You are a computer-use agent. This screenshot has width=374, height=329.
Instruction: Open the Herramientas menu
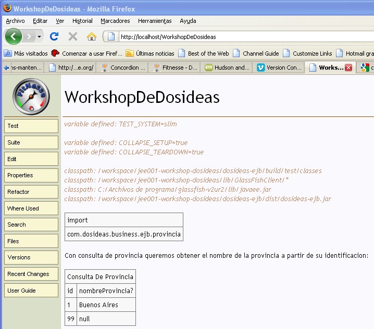[155, 21]
